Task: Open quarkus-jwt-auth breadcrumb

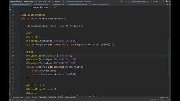Action: click(x=16, y=1)
